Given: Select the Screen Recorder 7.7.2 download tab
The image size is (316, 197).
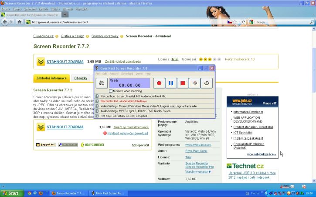Looking at the screenshot, I should [31, 15].
